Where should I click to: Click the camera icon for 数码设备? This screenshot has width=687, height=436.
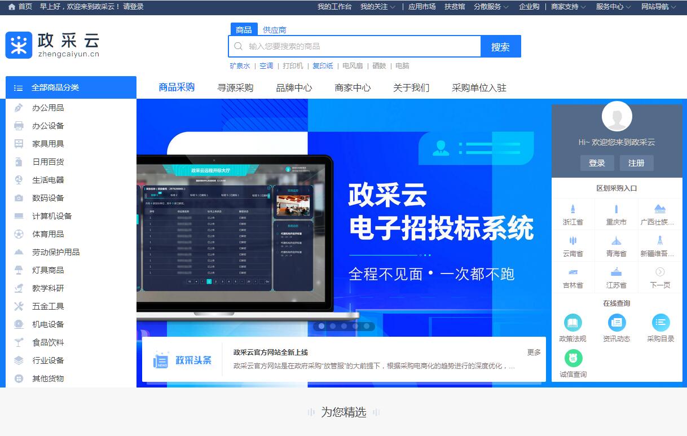point(19,198)
